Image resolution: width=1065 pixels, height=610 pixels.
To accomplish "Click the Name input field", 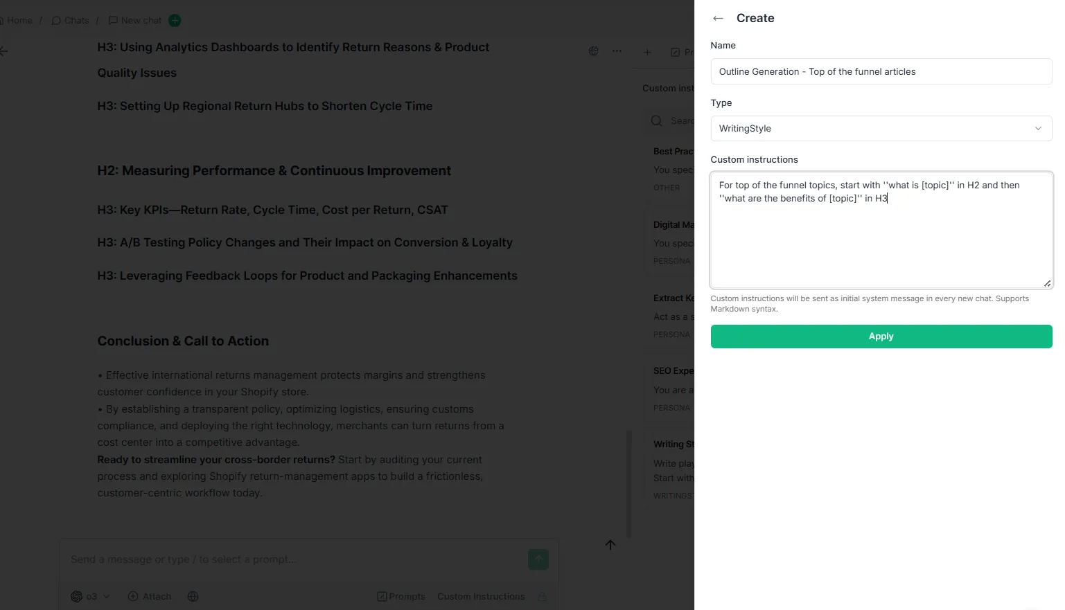I will 881,71.
